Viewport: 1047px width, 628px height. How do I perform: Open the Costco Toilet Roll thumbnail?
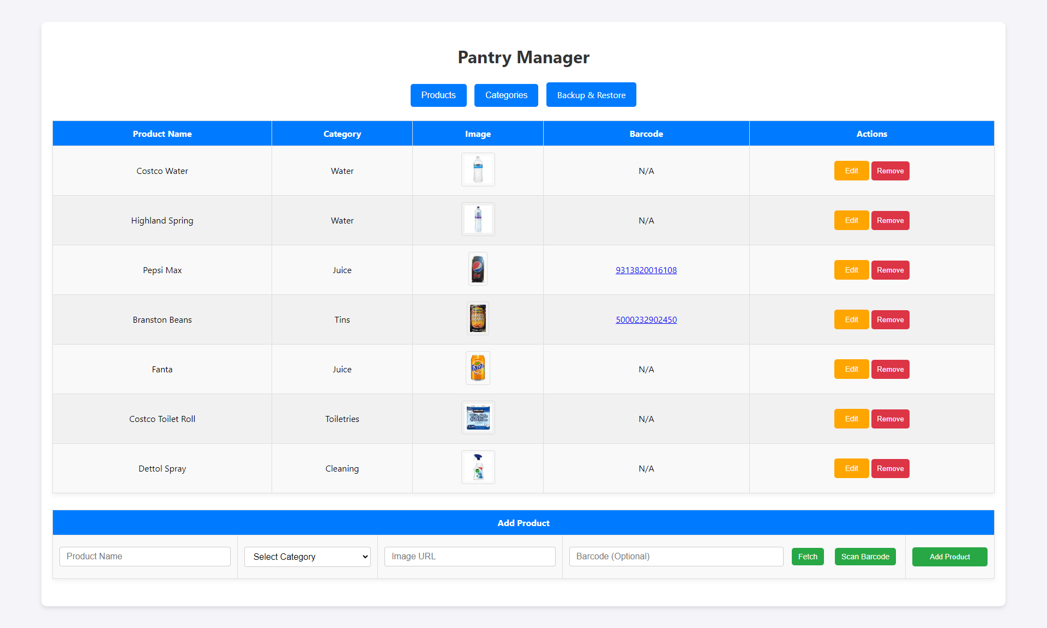pos(478,418)
